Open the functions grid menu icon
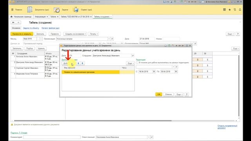Screen dimensions: 251x141 pyautogui.click(x=224, y=9)
